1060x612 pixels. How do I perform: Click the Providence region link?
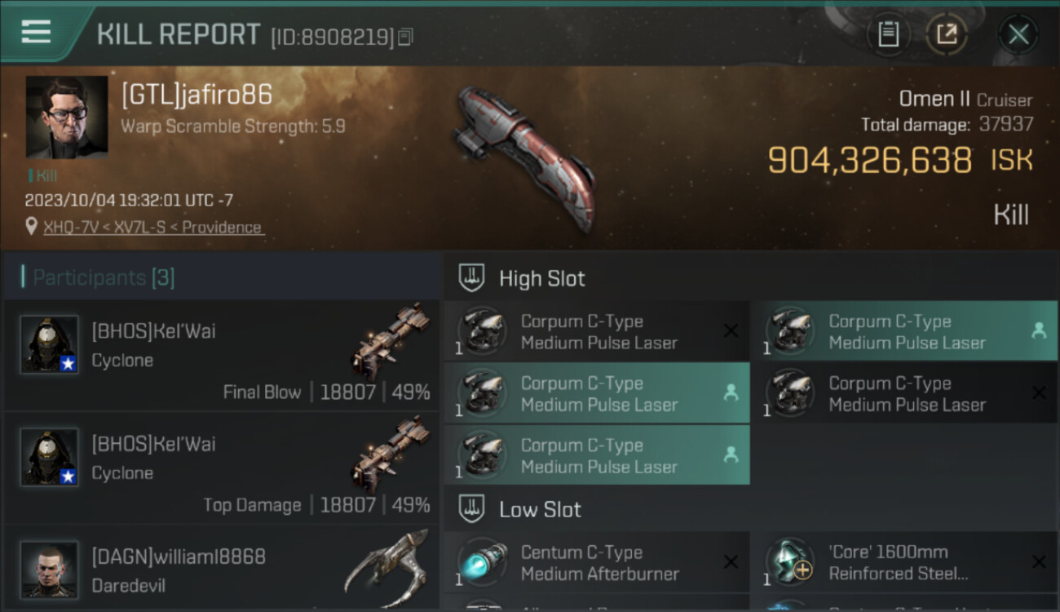coord(221,227)
